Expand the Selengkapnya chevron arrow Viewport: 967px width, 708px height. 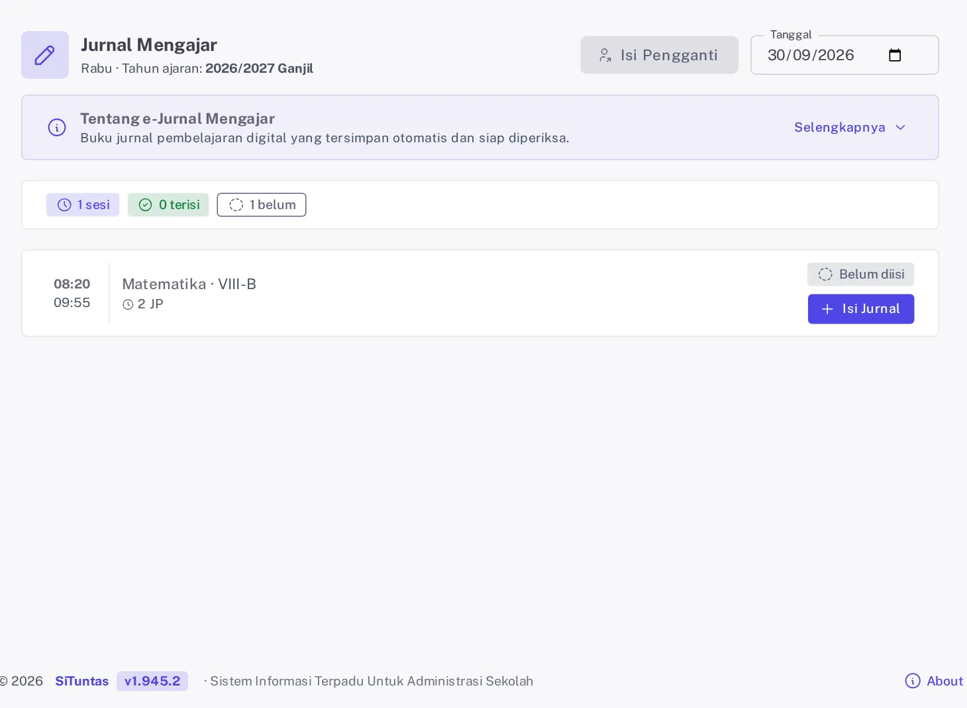pyautogui.click(x=900, y=127)
